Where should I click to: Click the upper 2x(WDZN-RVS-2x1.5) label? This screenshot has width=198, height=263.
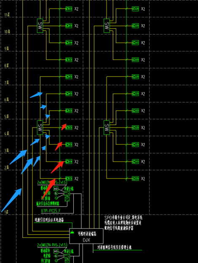tap(52, 182)
